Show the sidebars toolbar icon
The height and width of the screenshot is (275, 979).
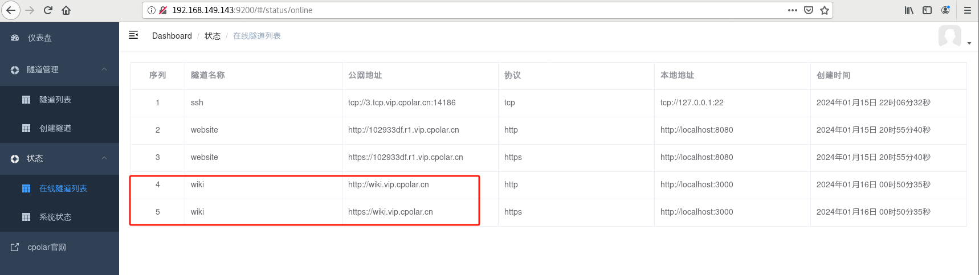click(927, 10)
